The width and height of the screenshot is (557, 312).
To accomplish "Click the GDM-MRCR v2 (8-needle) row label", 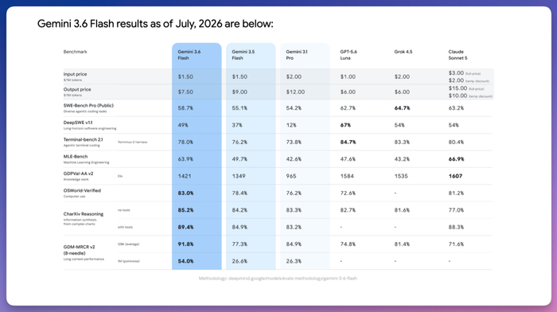I will point(80,250).
